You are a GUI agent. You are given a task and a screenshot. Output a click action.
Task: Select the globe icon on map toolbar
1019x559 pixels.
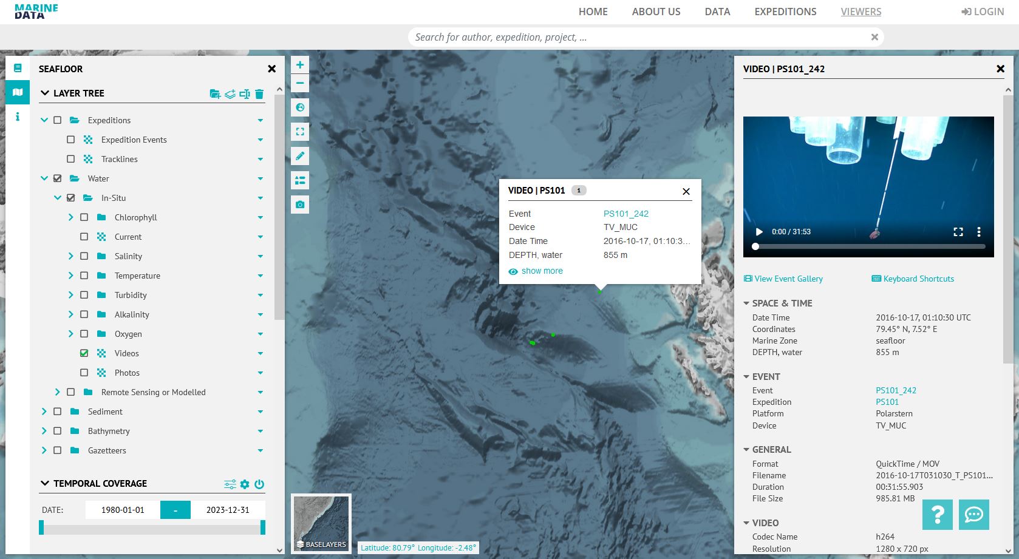point(299,107)
